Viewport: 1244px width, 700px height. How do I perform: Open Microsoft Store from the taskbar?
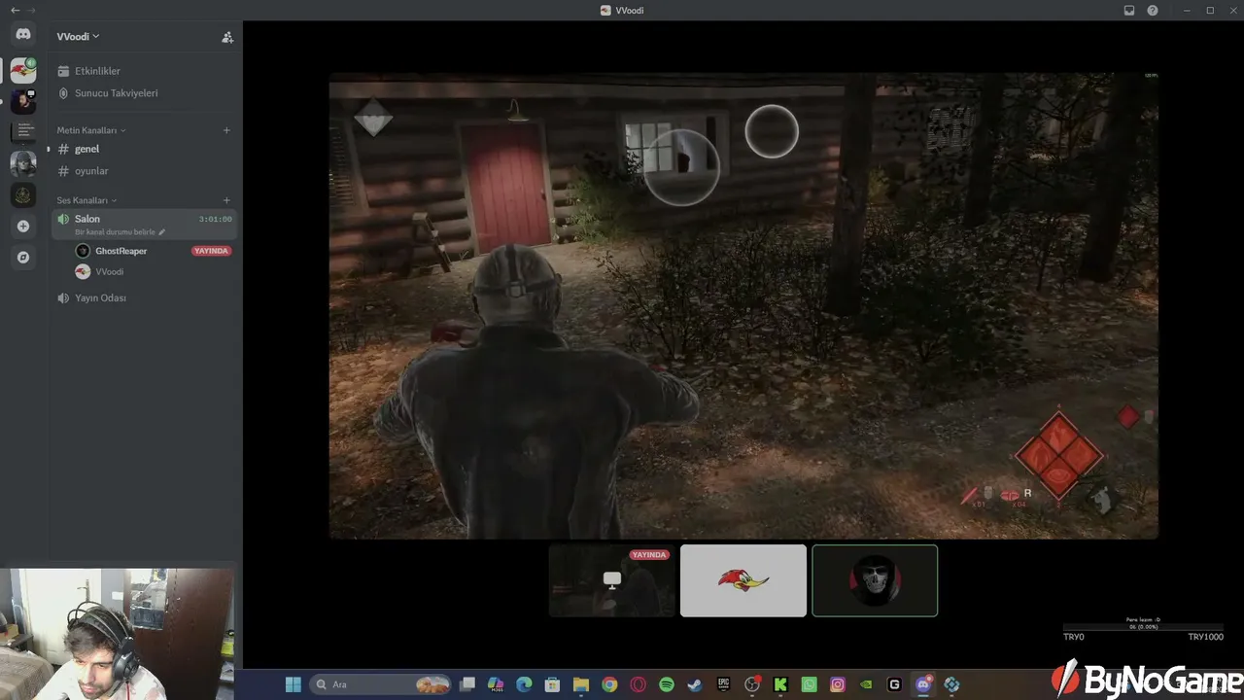click(552, 684)
